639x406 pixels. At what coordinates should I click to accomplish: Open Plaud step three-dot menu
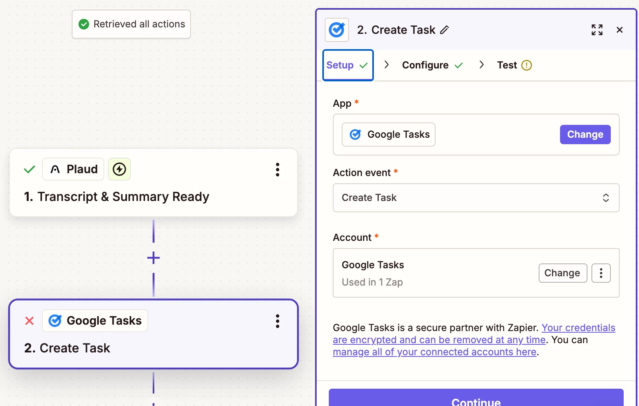point(278,170)
